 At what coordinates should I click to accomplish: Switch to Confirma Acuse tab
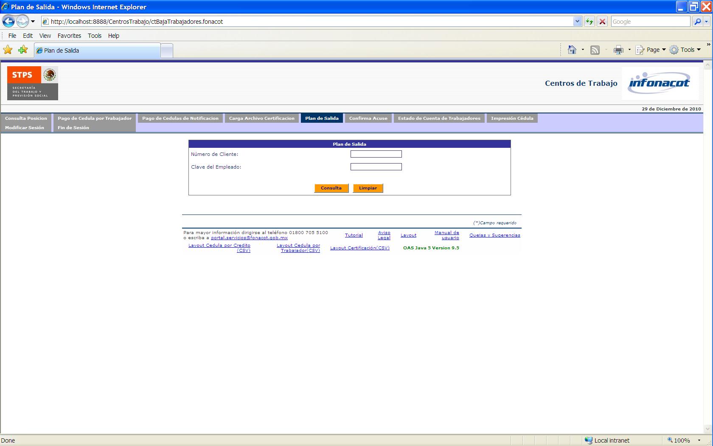368,119
